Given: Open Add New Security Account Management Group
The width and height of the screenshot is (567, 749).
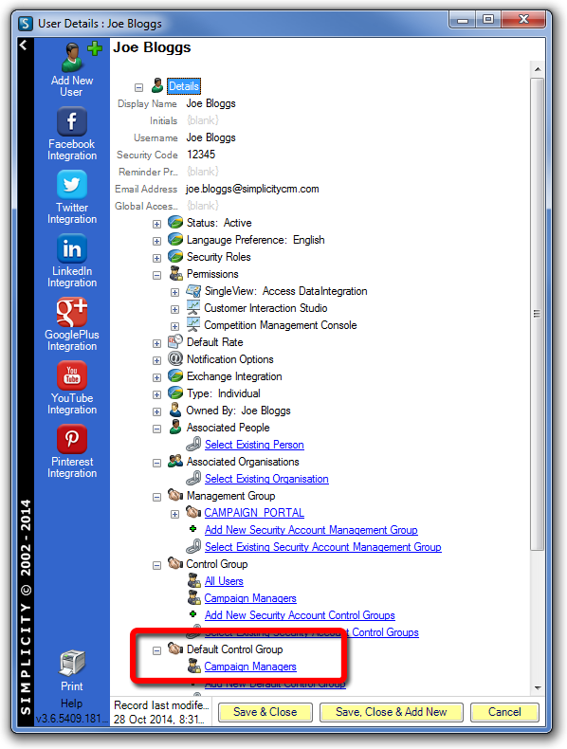Looking at the screenshot, I should (x=311, y=530).
